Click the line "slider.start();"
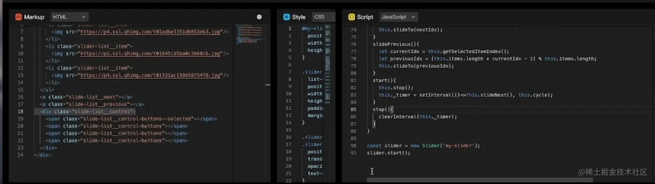 point(389,153)
